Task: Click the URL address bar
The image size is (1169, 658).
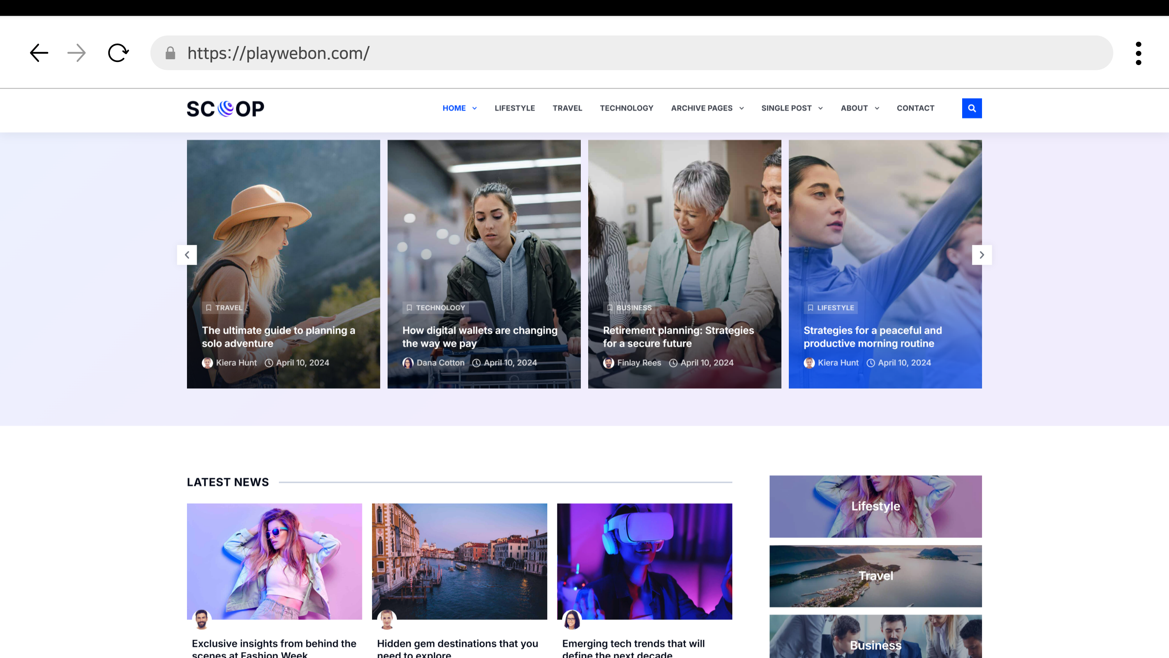Action: coord(631,53)
